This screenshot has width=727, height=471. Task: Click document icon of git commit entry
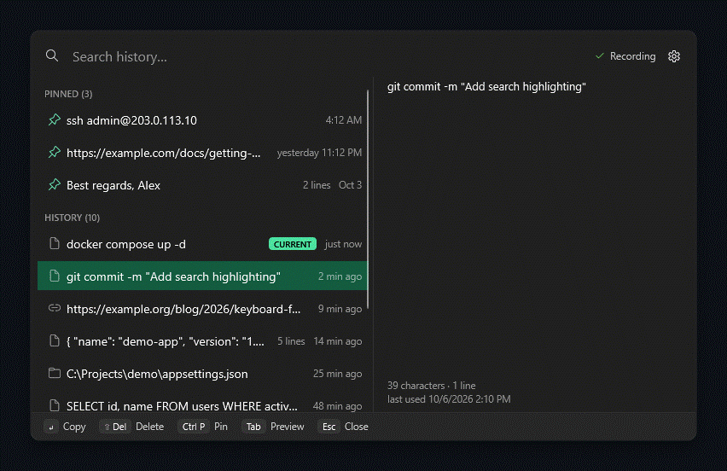pos(55,276)
